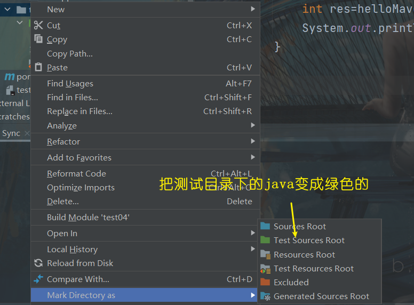Image resolution: width=414 pixels, height=305 pixels.
Task: Click the closing brace in editor
Action: [277, 47]
